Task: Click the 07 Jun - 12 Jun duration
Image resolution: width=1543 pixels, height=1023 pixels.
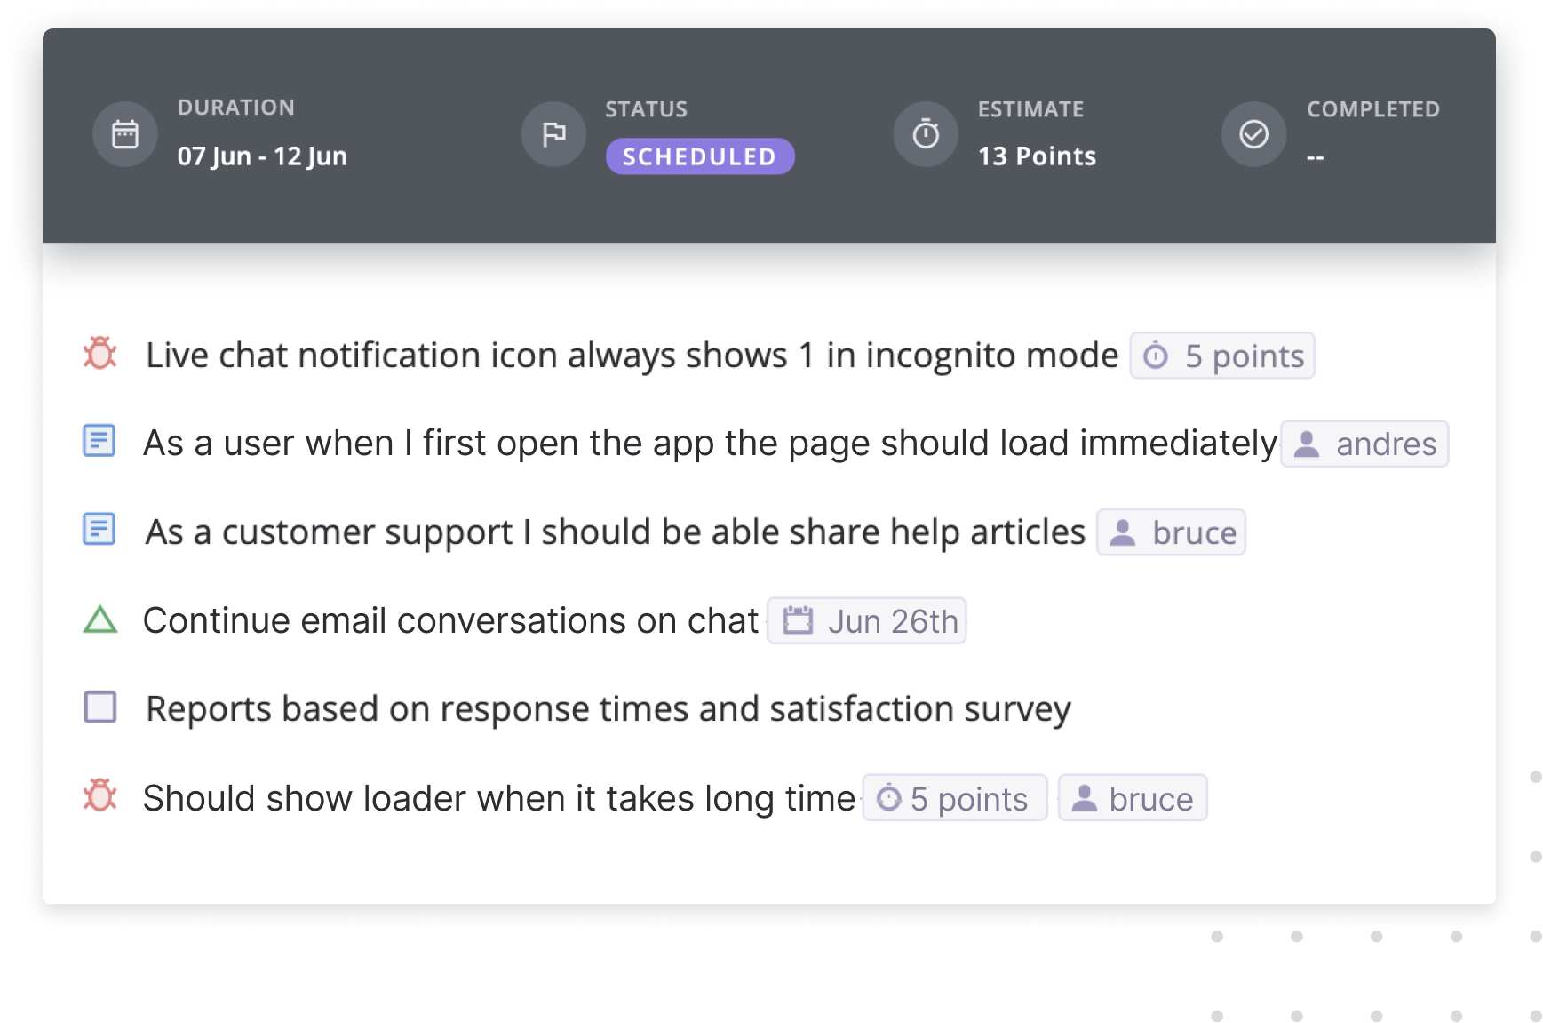Action: click(262, 156)
